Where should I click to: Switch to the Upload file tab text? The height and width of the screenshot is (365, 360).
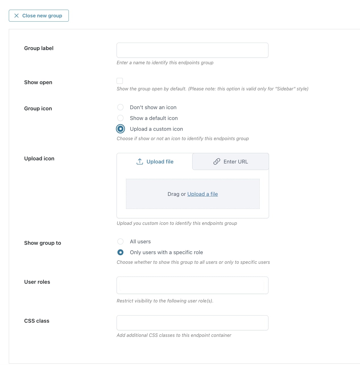tap(160, 161)
